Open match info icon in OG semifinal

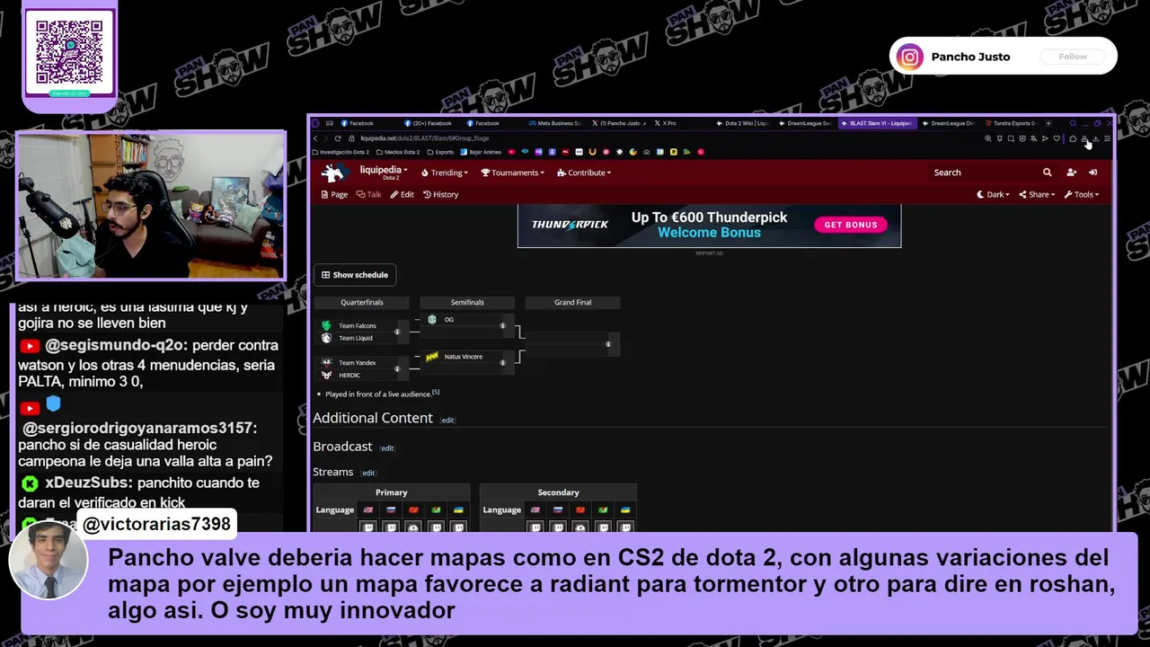tap(502, 325)
